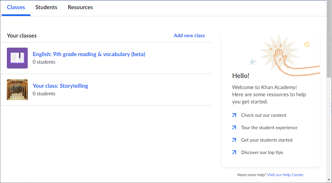Viewport: 332px width, 183px height.
Task: Click the Add new class link
Action: (189, 36)
